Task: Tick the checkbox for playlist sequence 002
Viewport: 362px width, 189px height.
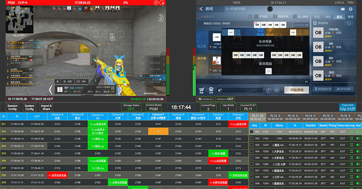Action: [x=252, y=138]
